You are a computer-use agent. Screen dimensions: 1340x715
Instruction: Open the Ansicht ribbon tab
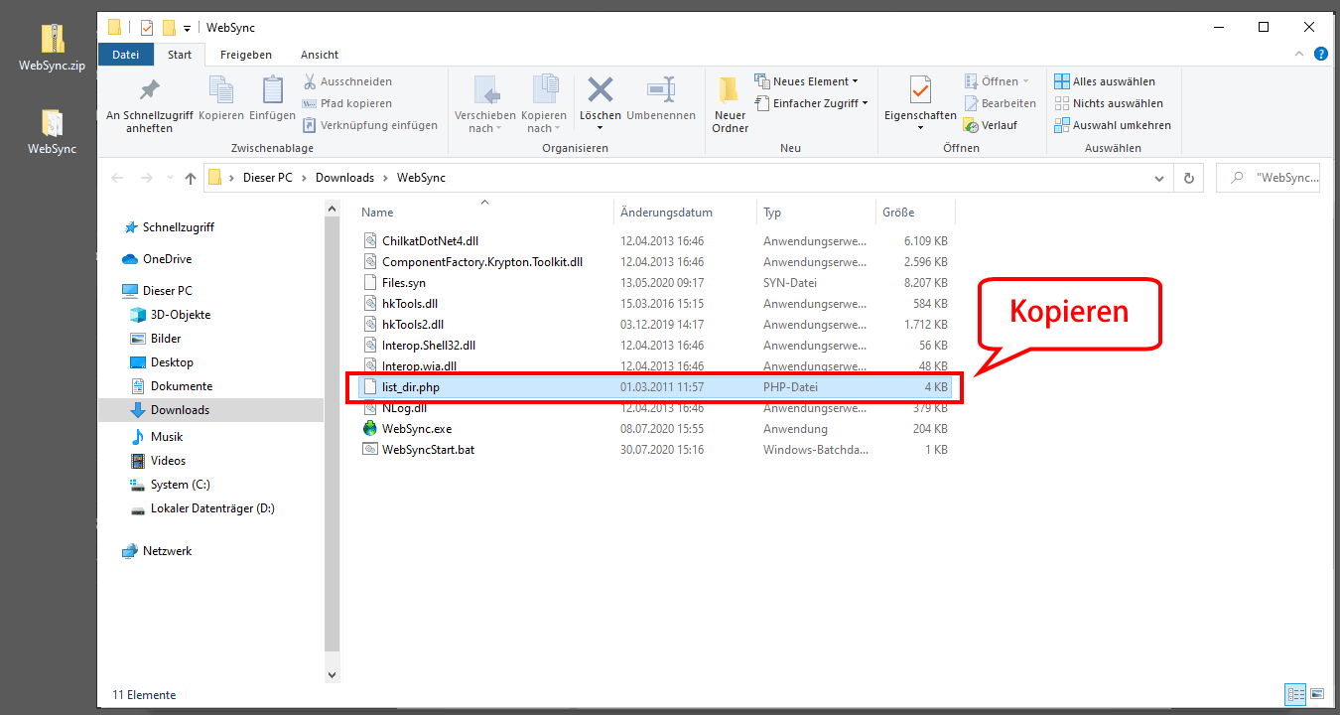(x=319, y=55)
